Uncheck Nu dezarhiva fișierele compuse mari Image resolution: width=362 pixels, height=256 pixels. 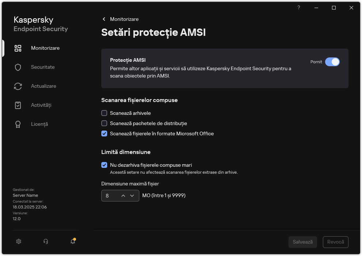104,165
